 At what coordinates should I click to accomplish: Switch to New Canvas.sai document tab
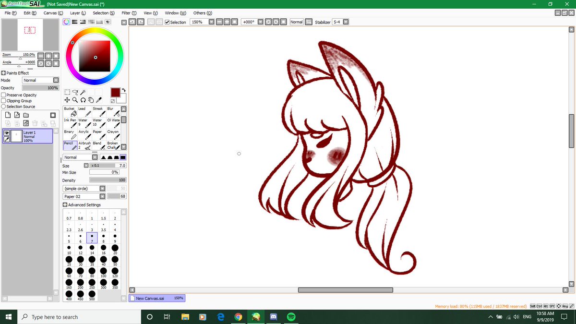[x=157, y=298]
